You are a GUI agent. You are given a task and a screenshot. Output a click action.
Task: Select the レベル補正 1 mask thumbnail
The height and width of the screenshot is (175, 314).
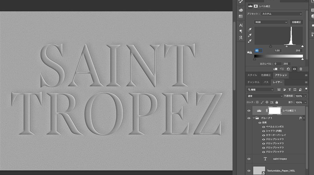(x=275, y=110)
